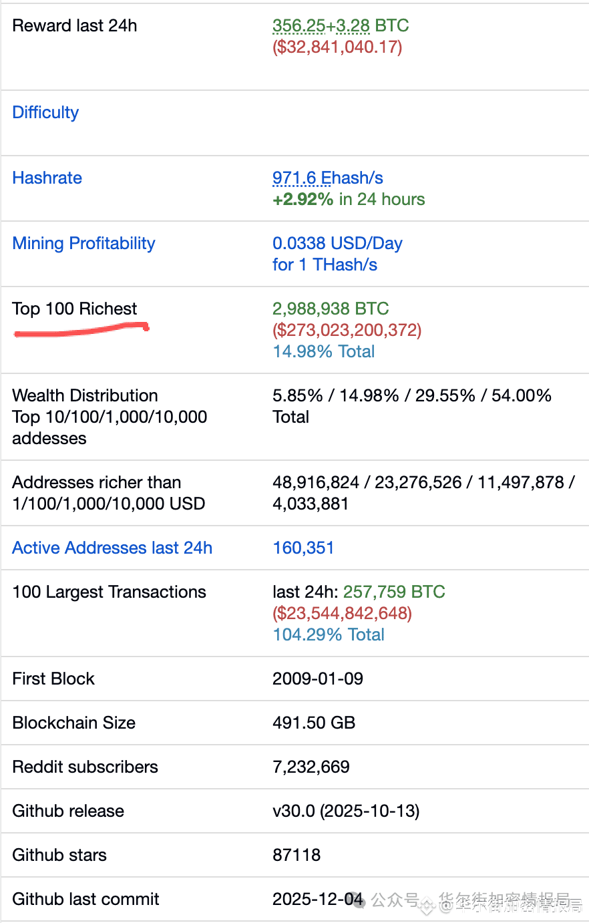Click the 257,759 BTC largest transactions amount
589x923 pixels.
(394, 592)
